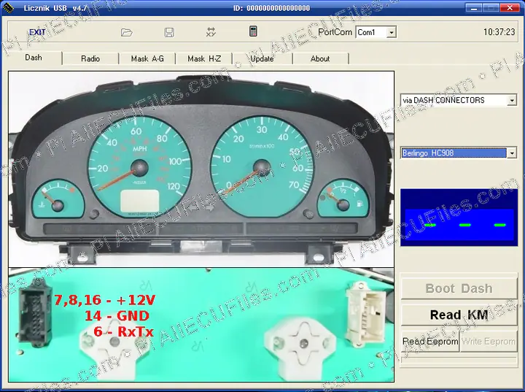Click the XY swap/convert arrows icon
Viewport: 525px width, 392px height.
(211, 32)
